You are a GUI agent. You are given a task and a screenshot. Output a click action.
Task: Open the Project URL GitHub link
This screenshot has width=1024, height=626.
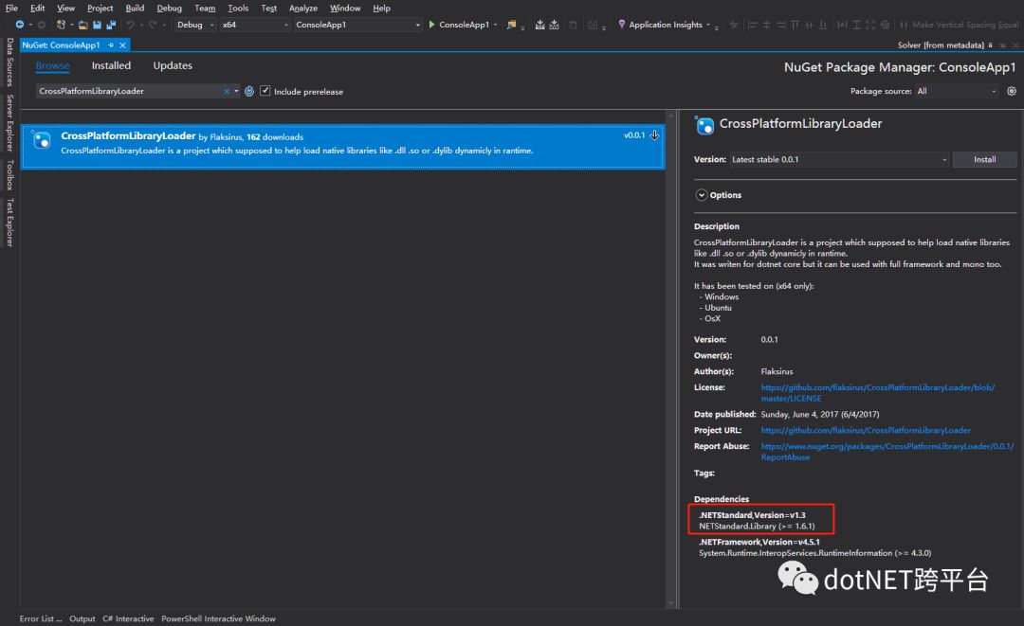coord(866,430)
